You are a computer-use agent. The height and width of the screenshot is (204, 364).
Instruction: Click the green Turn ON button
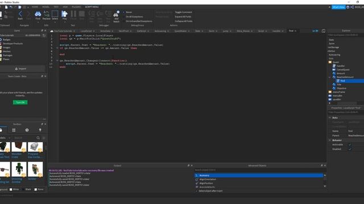coord(20,102)
